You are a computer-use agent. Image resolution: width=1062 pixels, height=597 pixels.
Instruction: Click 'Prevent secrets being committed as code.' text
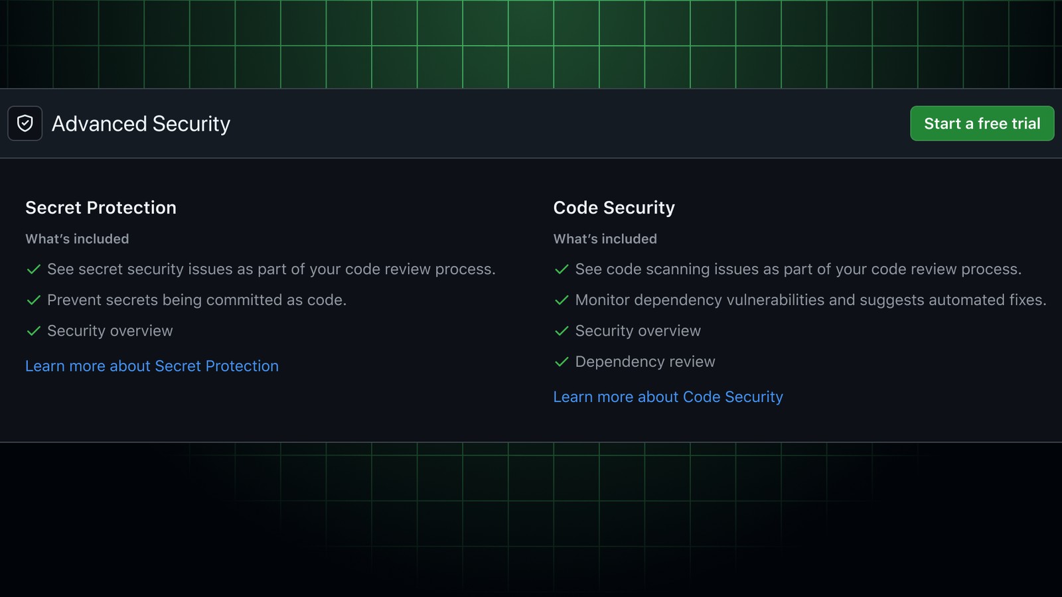pos(196,300)
